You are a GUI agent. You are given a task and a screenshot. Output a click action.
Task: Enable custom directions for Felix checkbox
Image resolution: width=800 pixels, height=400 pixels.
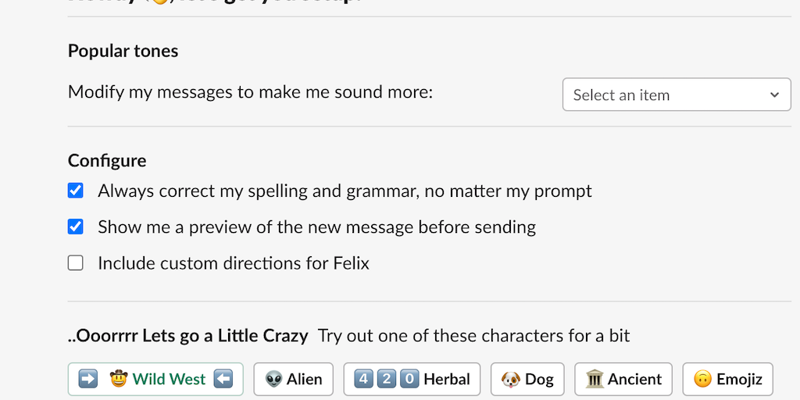[76, 263]
